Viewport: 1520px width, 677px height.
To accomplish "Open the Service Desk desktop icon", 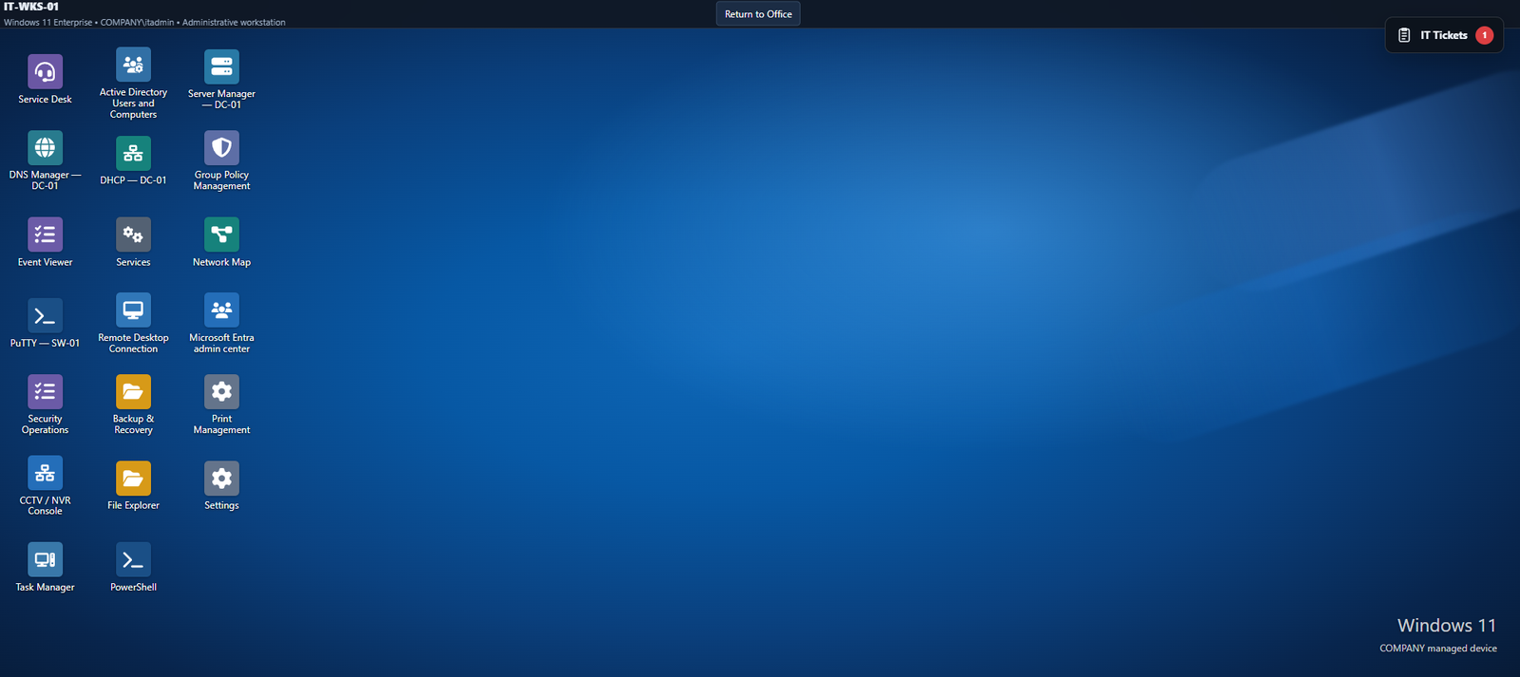I will pos(45,72).
